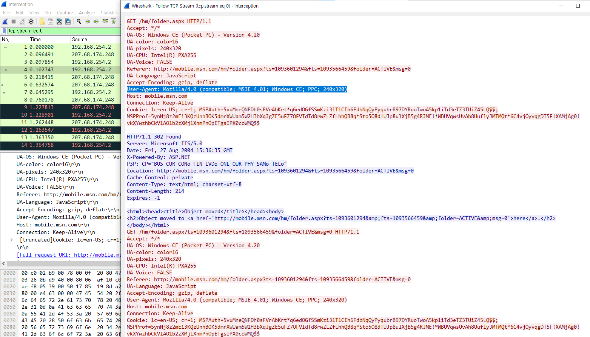Select packet 7 at time 0.645295

[x=60, y=92]
